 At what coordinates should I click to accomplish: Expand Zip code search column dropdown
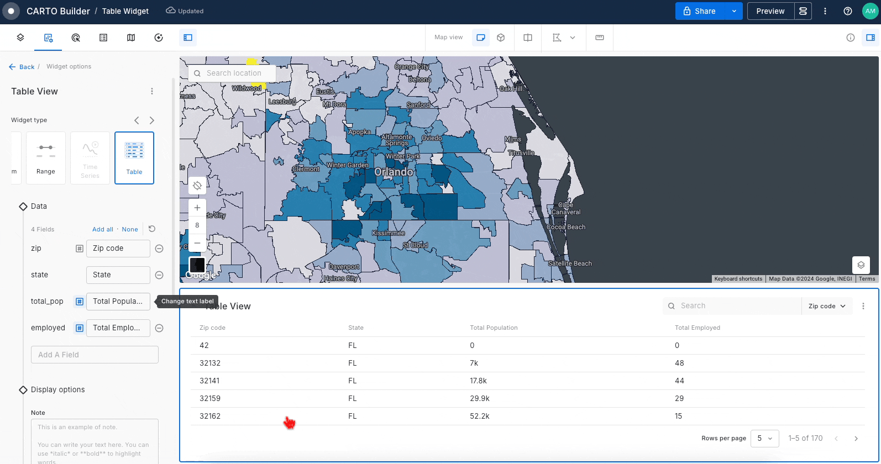point(827,306)
